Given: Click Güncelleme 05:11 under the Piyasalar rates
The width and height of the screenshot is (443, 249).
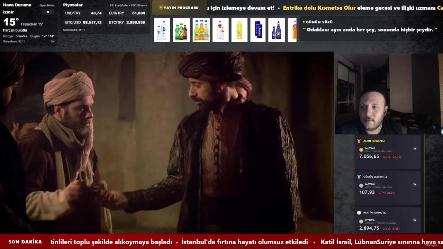Looking at the screenshot, I should [74, 30].
